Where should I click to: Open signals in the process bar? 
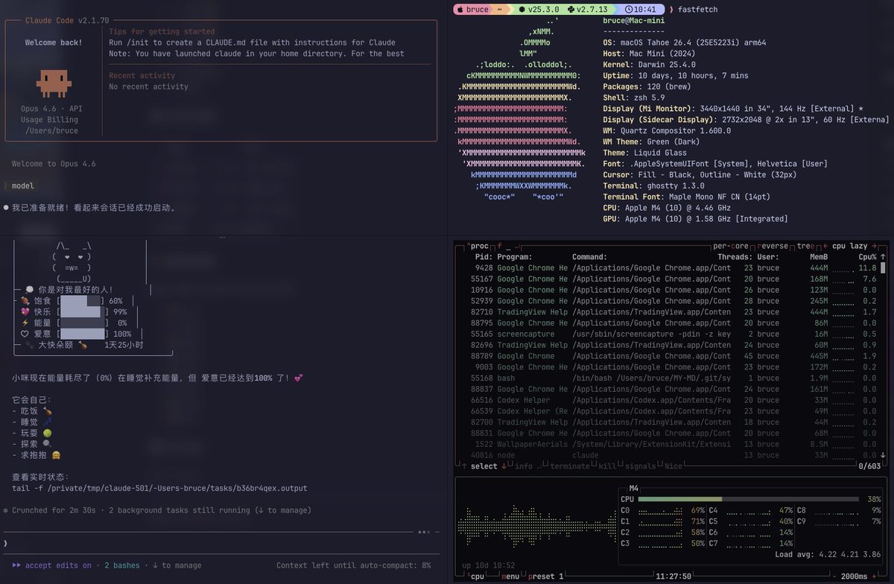640,466
